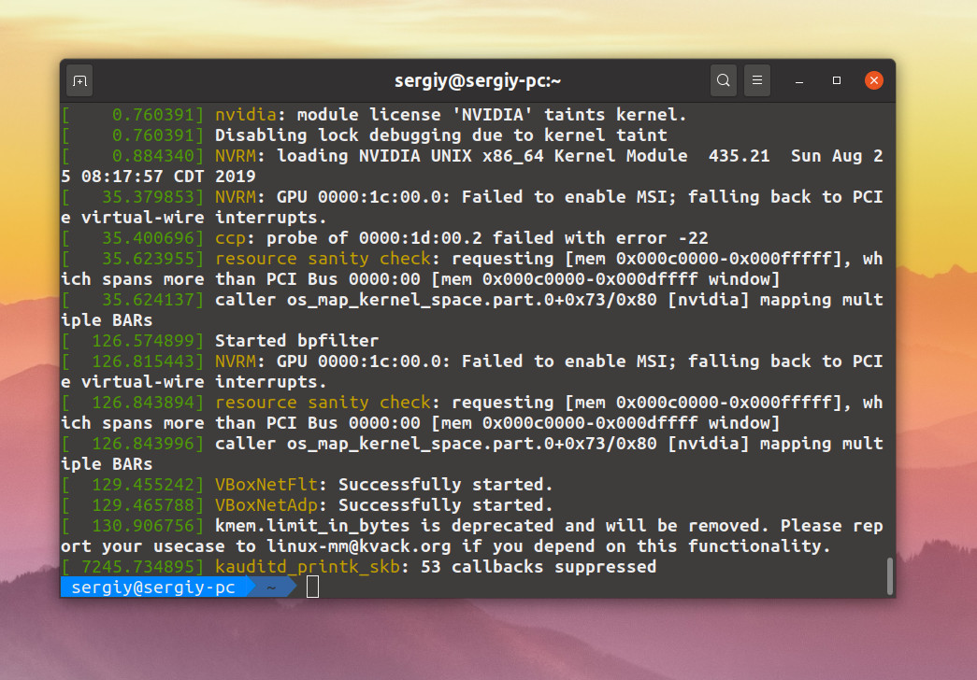Open the hamburger menu
The image size is (977, 680).
(x=757, y=80)
